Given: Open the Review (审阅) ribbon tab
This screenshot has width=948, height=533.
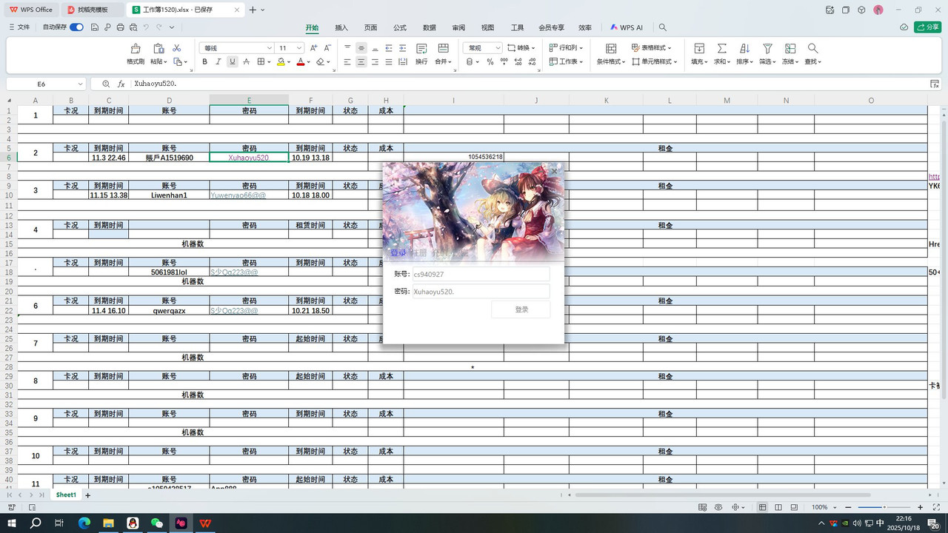Looking at the screenshot, I should click(458, 27).
